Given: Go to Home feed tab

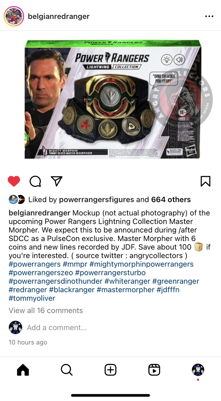Looking at the screenshot, I should click(x=23, y=370).
